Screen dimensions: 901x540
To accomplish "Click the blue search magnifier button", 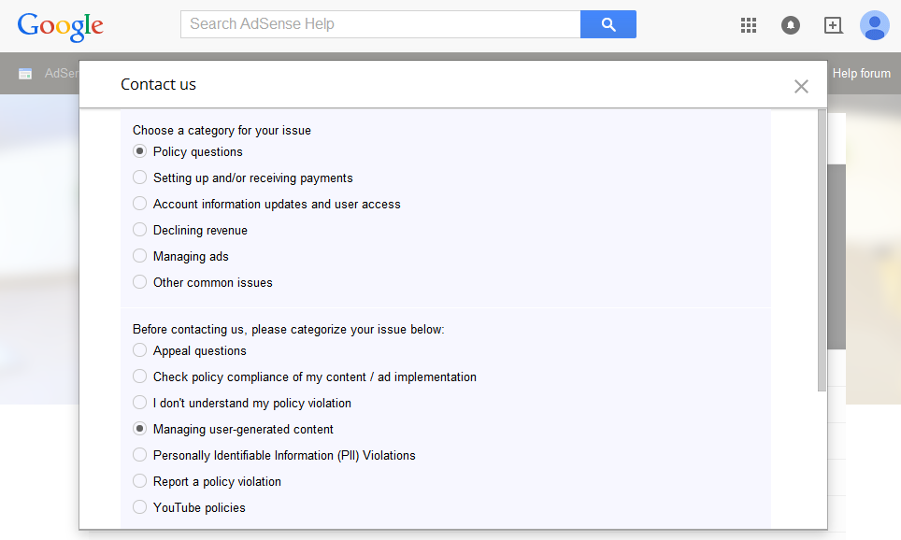I will pyautogui.click(x=608, y=24).
